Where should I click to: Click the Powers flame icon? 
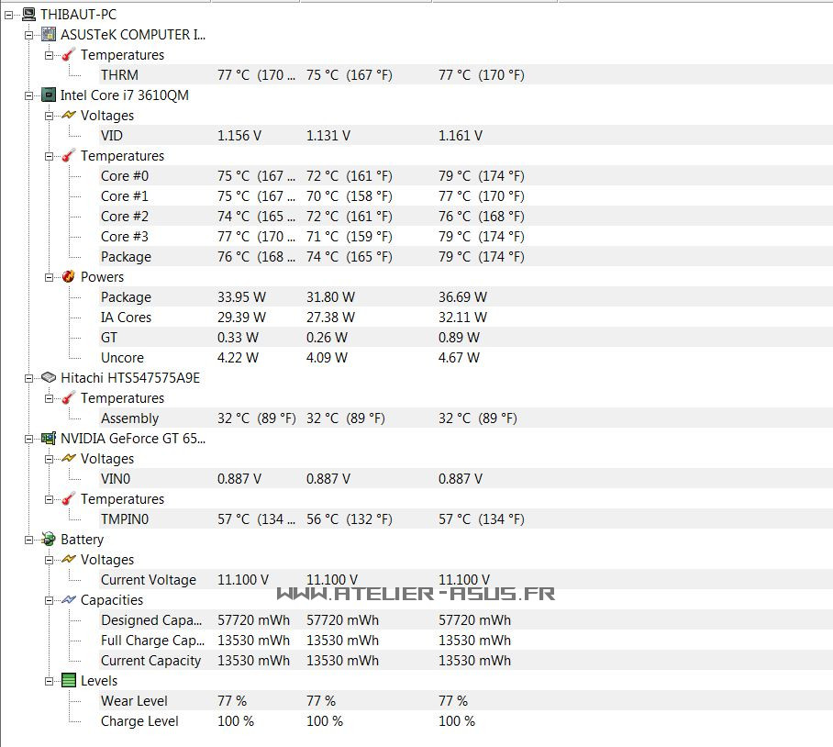[x=69, y=277]
